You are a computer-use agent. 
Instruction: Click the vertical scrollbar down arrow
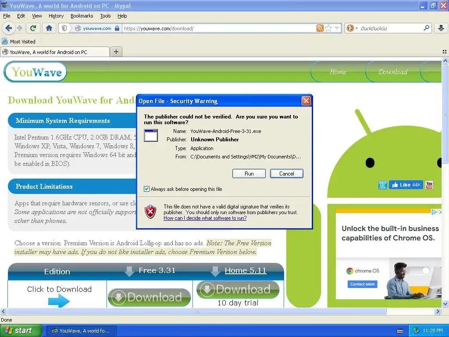coord(445,304)
